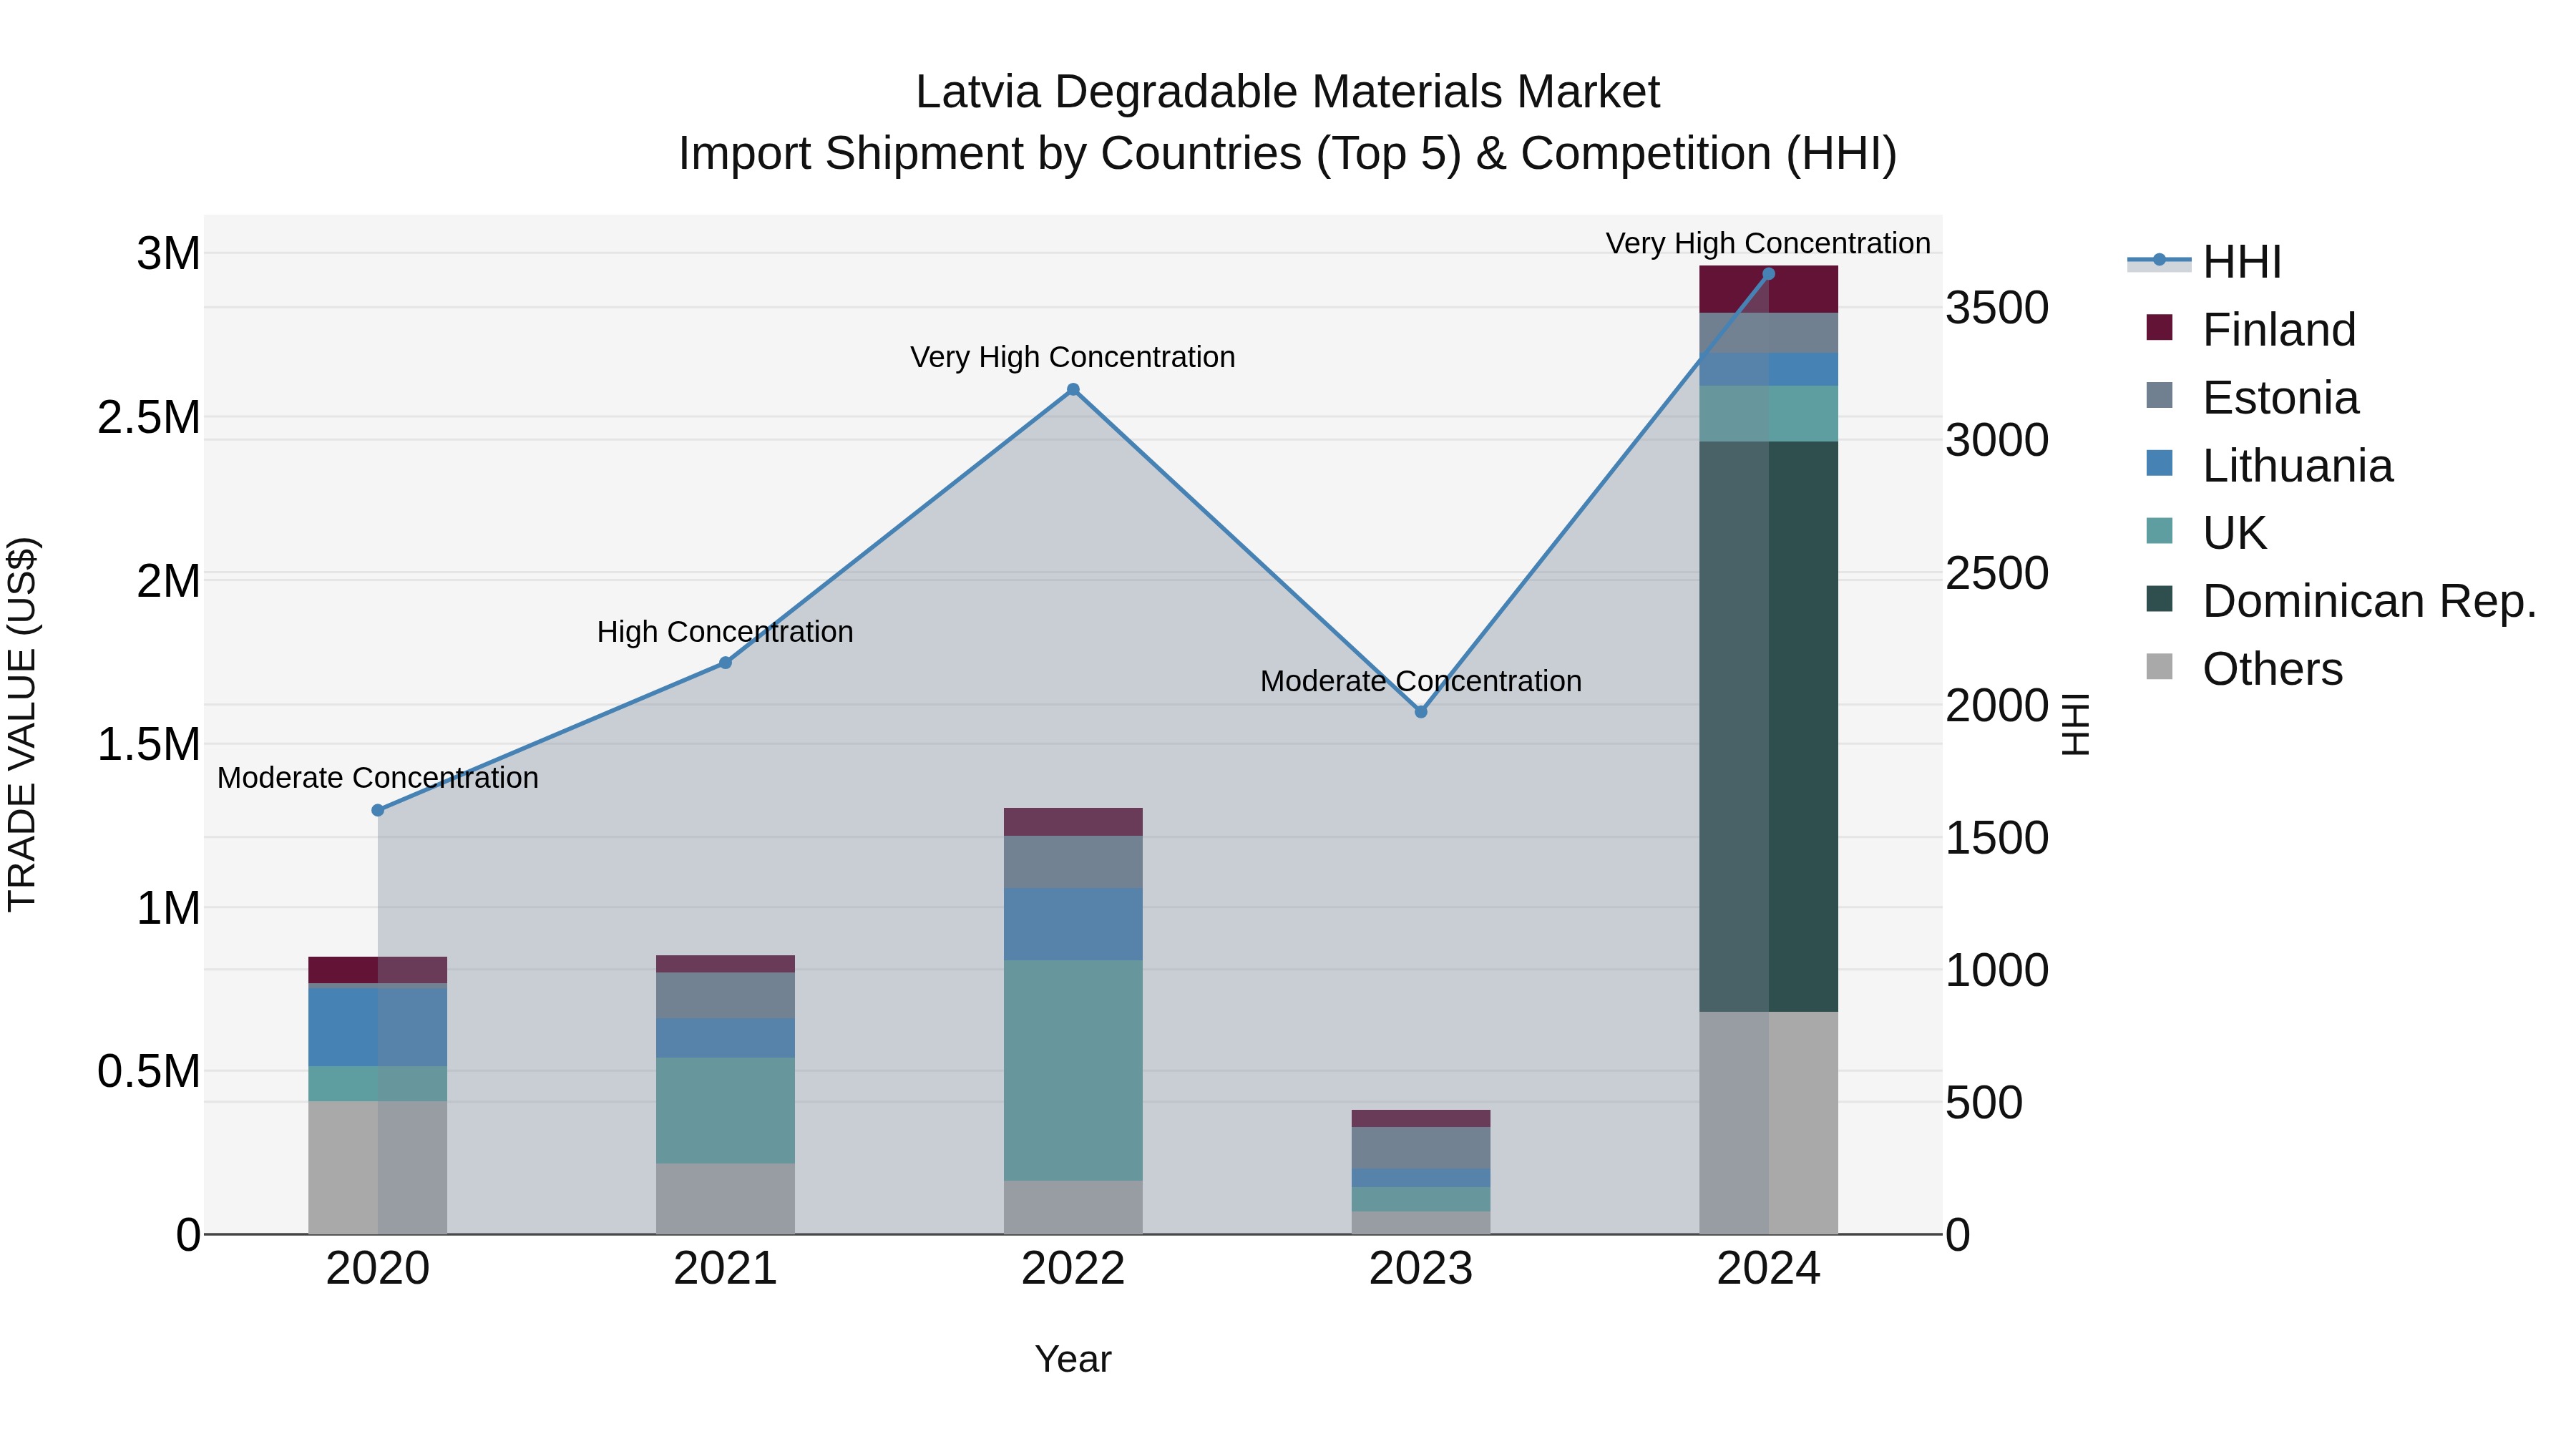Click the 'TRADE VALUE (US$)' axis title
The height and width of the screenshot is (1449, 2576).
coord(22,724)
